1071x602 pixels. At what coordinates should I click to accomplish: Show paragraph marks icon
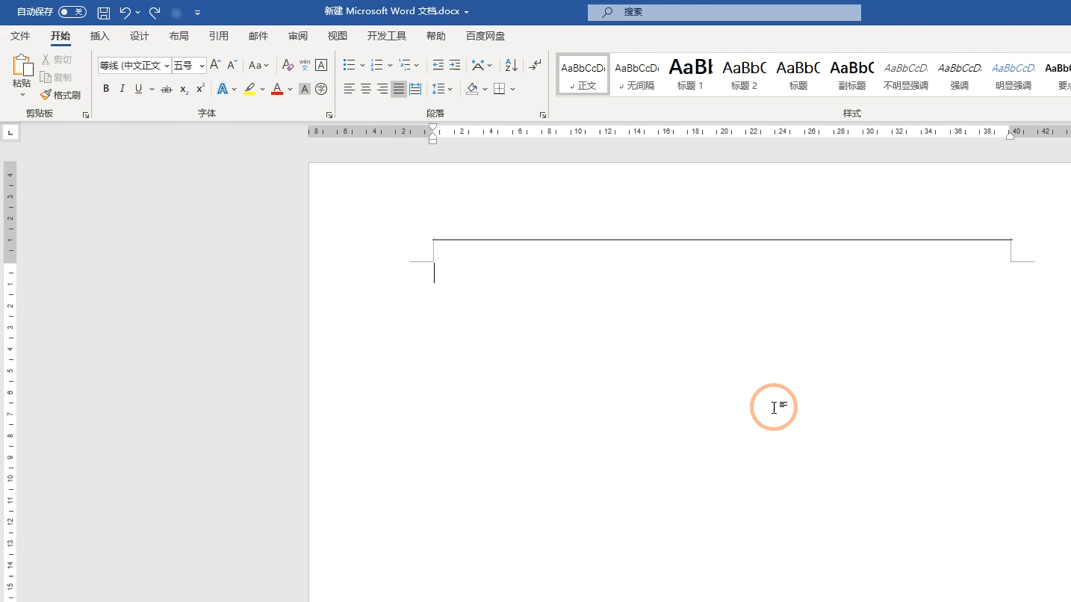point(535,66)
